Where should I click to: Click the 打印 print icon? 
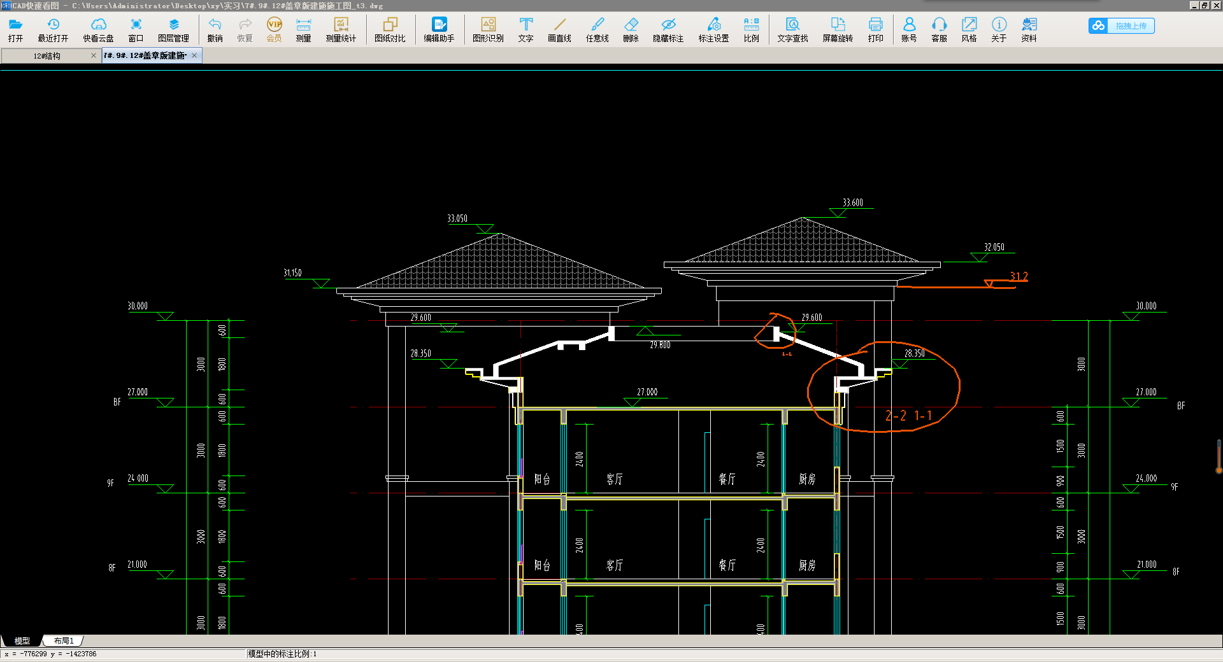point(875,30)
